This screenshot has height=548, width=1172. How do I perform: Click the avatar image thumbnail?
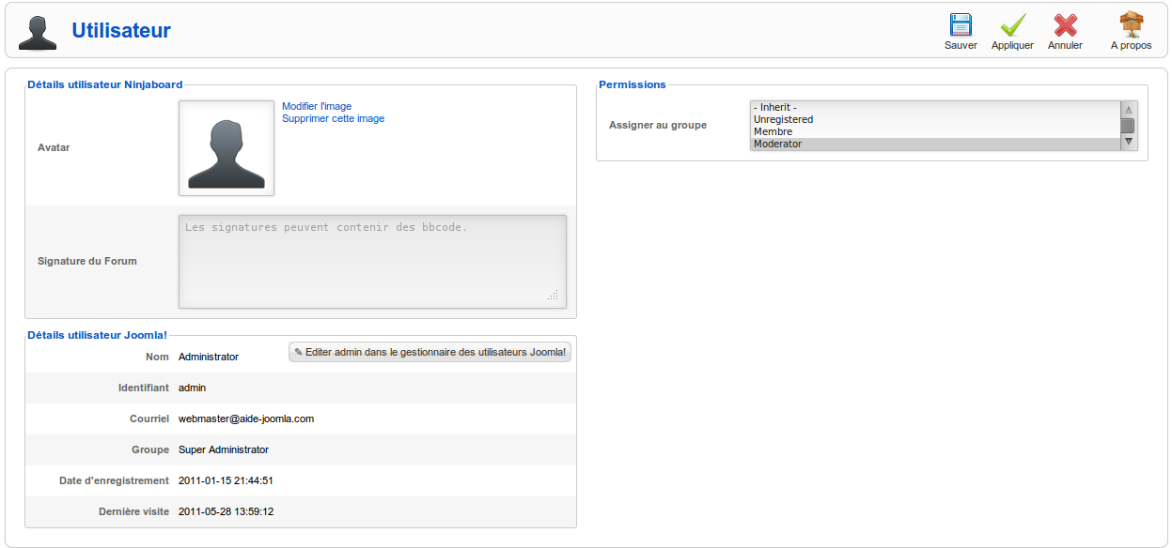point(227,148)
